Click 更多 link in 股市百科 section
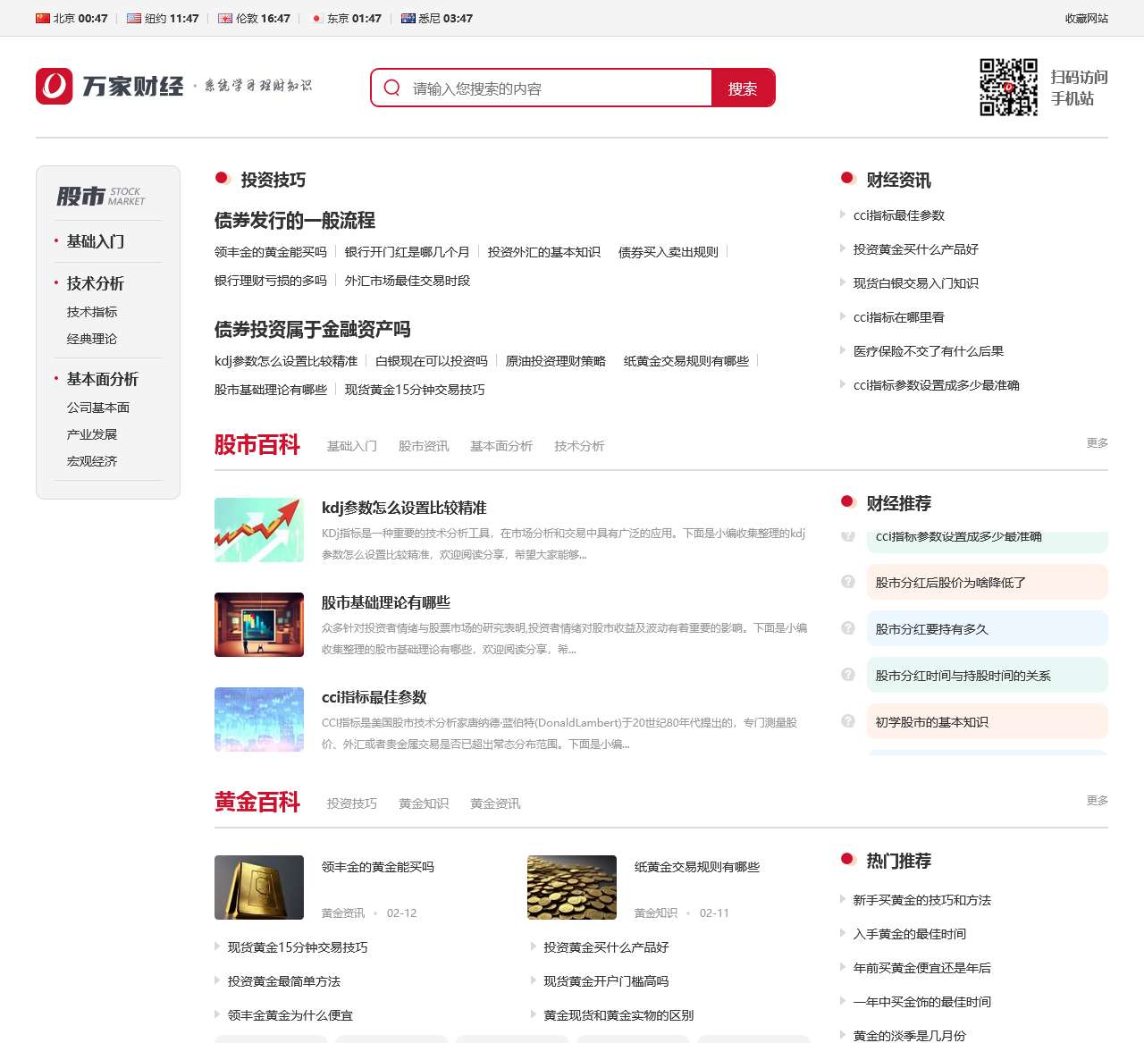The width and height of the screenshot is (1144, 1043). click(x=1098, y=442)
